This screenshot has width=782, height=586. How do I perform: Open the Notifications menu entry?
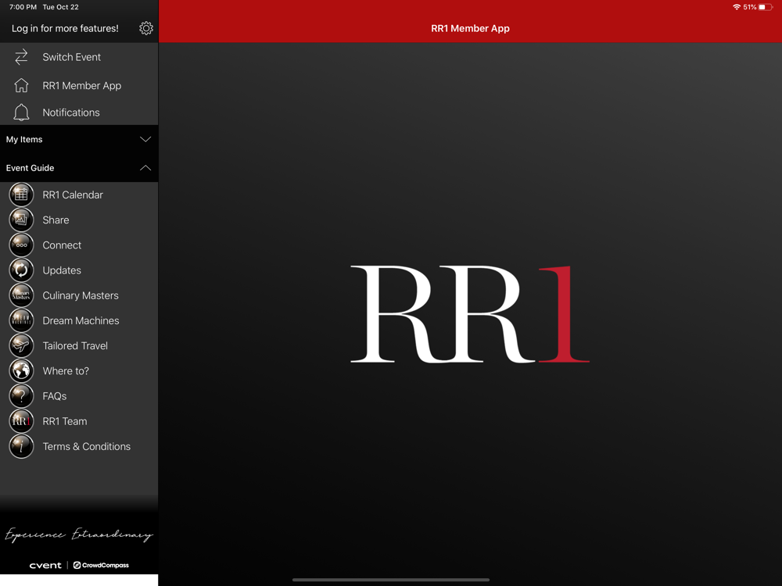click(x=79, y=113)
